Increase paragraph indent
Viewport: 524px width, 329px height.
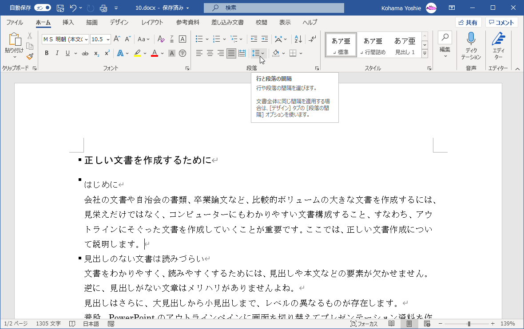click(x=265, y=39)
